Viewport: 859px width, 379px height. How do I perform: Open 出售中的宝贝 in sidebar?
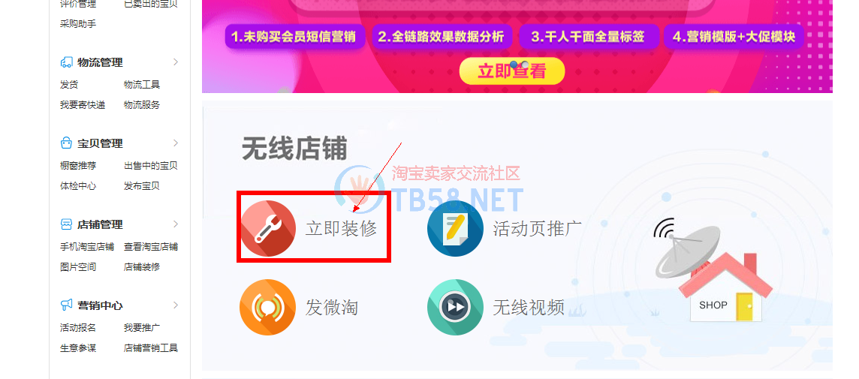coord(151,166)
